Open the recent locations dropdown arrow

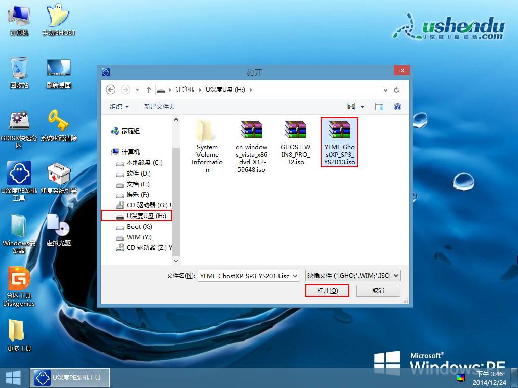point(137,90)
